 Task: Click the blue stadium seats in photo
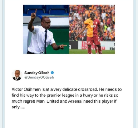46,10
